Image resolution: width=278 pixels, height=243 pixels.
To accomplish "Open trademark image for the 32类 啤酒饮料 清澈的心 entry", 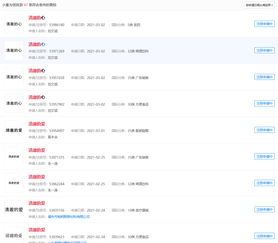I will coord(14,50).
